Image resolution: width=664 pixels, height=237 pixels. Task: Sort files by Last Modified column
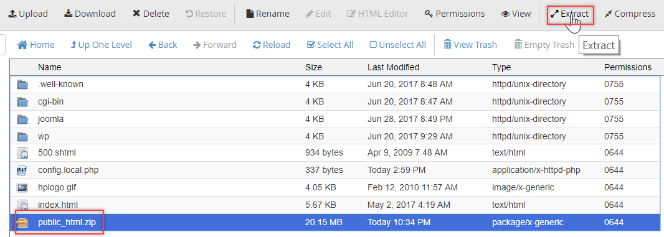(x=394, y=67)
